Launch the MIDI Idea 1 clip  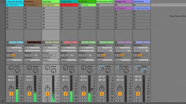pyautogui.click(x=7, y=5)
